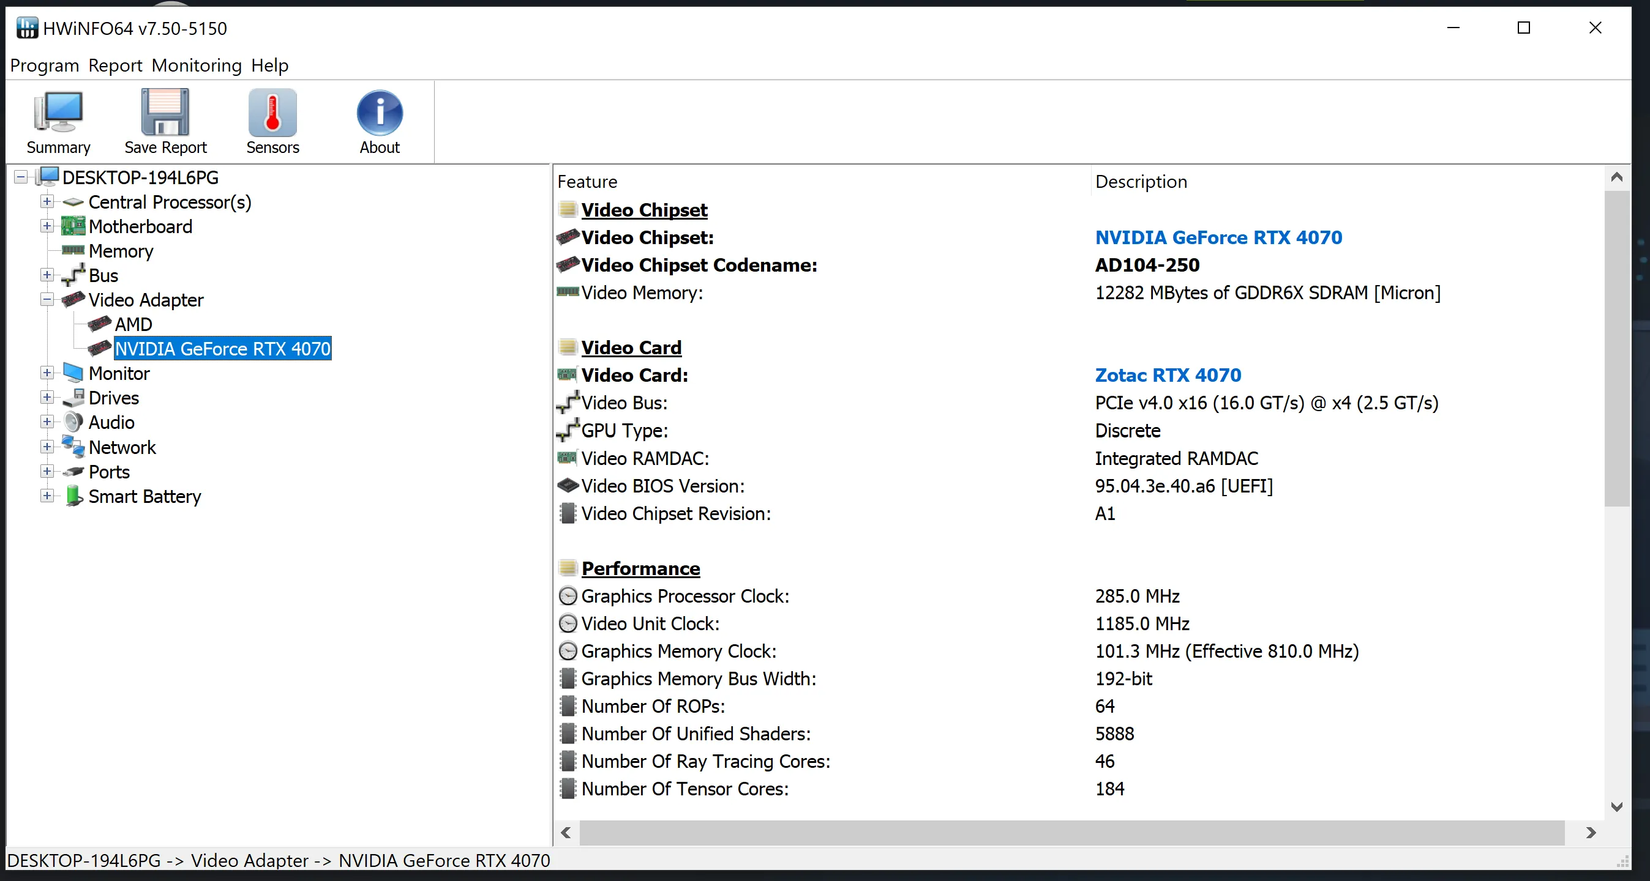Viewport: 1650px width, 881px height.
Task: Click the Video BIOS Version chip icon
Action: point(568,486)
